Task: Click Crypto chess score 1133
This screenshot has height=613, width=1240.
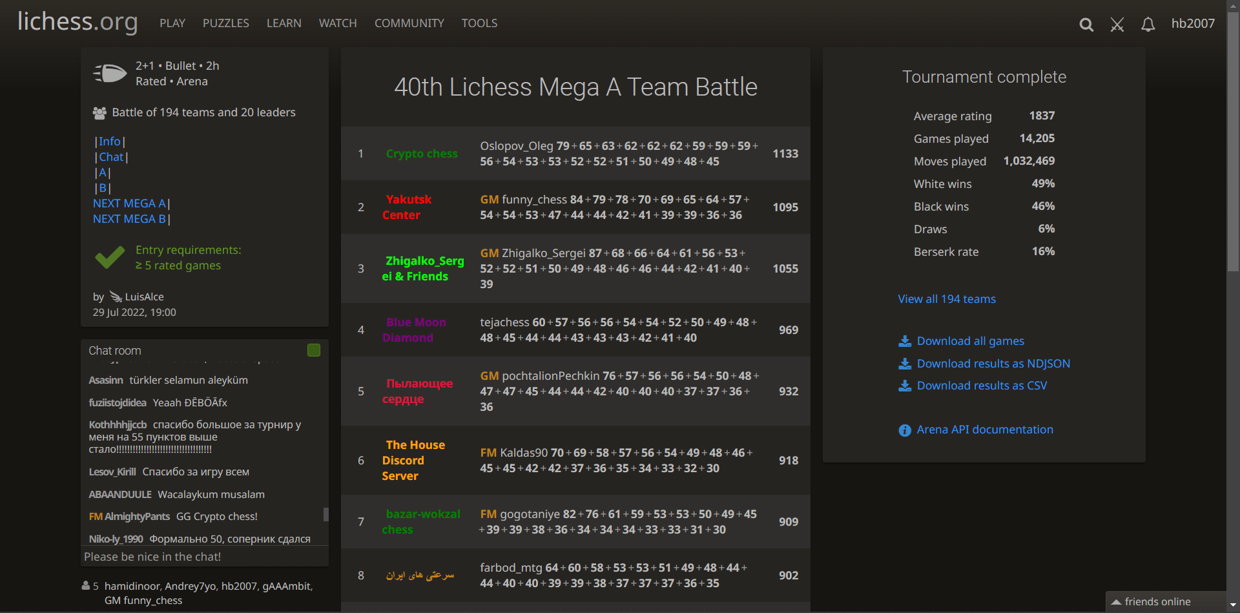Action: pyautogui.click(x=785, y=154)
